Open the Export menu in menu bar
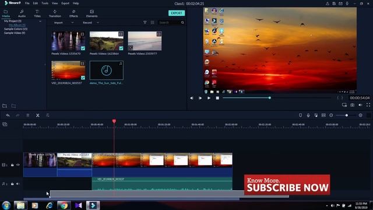The height and width of the screenshot is (210, 373). pyautogui.click(x=65, y=3)
